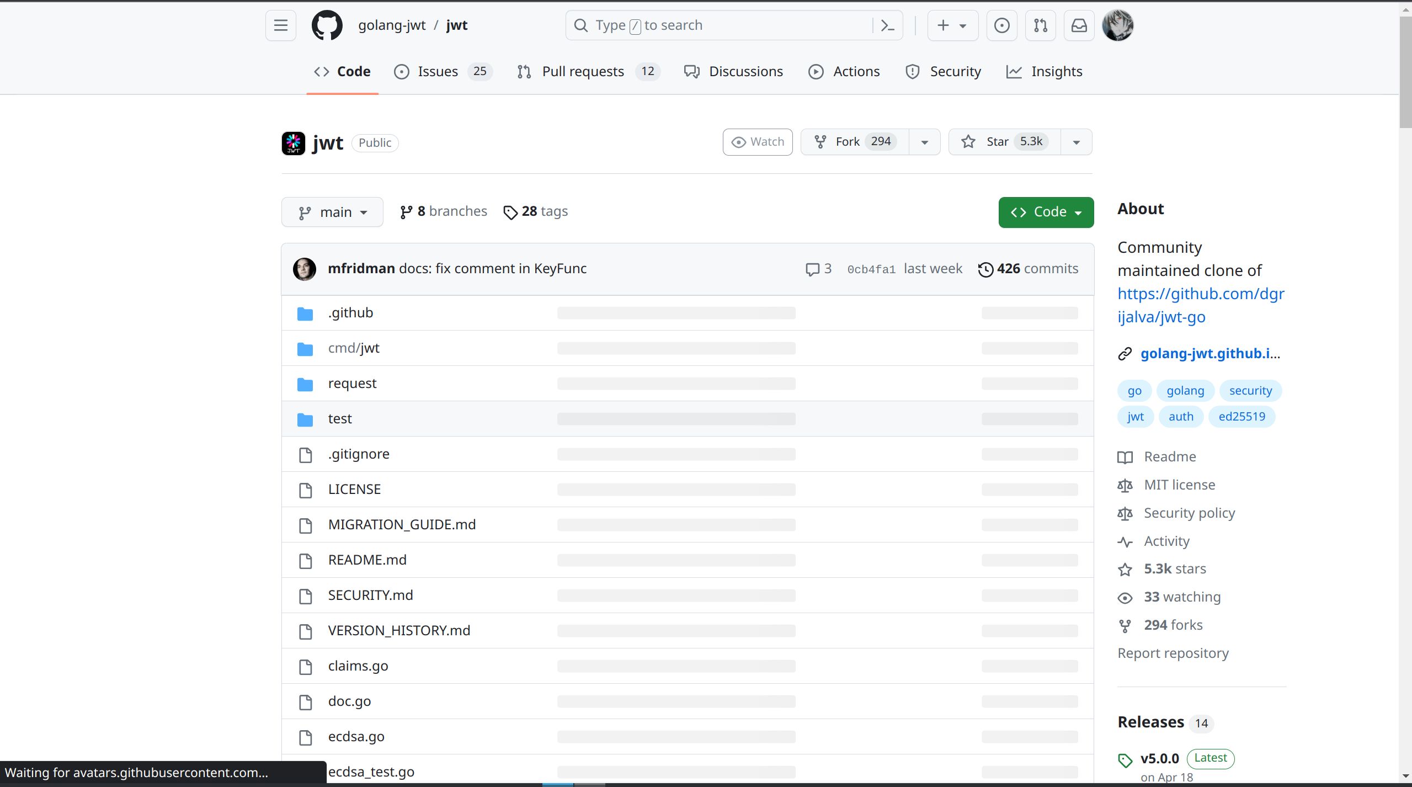Open the commit message docs: fix comment in KeyFunc
Screen dimensions: 1412x787
point(493,269)
